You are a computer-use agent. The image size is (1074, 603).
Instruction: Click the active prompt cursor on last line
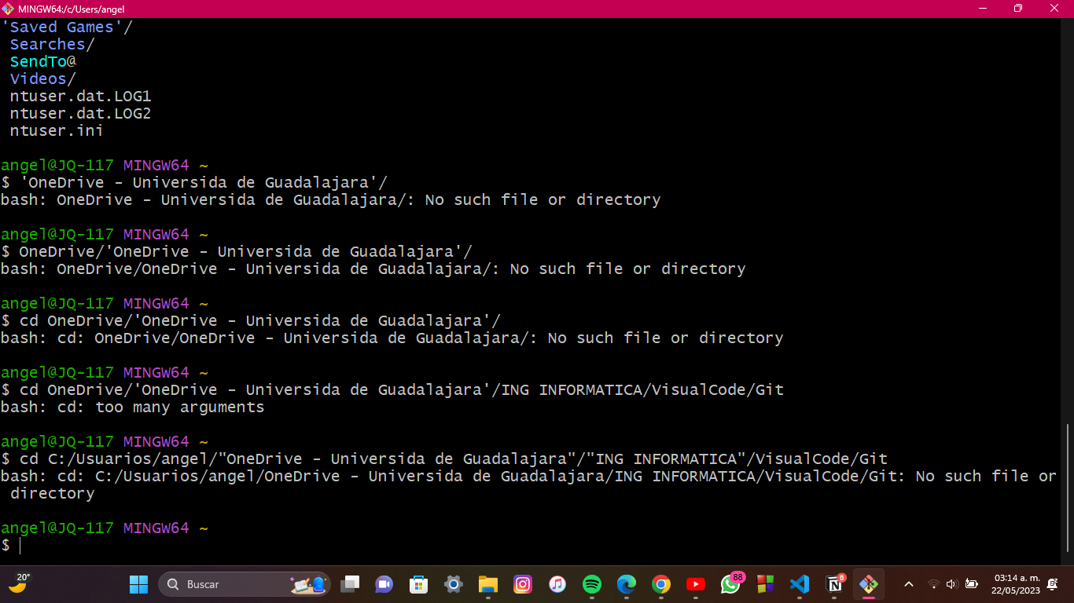[21, 546]
